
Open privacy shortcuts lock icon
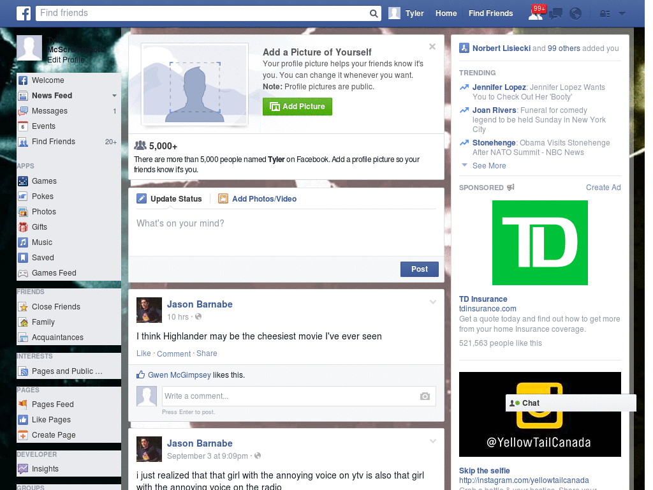click(605, 14)
